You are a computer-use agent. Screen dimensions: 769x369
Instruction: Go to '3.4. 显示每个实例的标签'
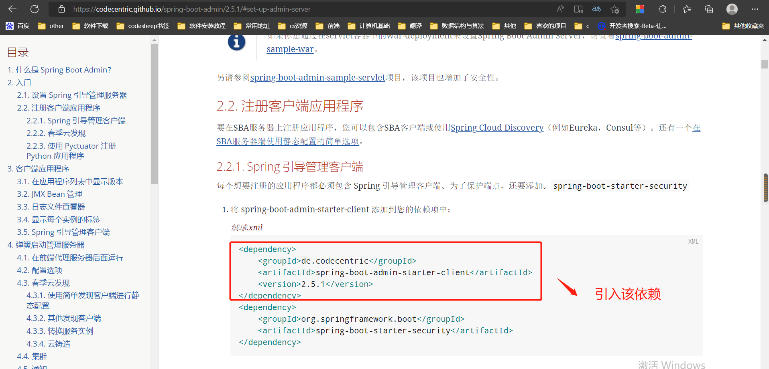pos(59,220)
